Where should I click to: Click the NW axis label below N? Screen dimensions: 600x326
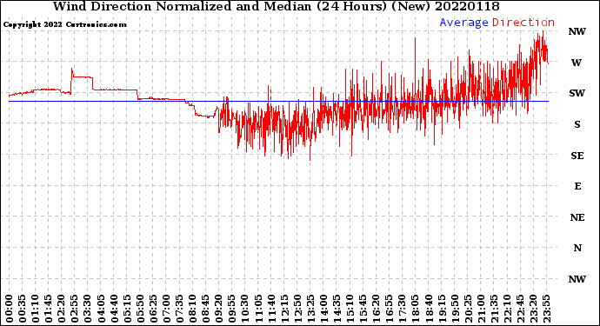click(577, 279)
